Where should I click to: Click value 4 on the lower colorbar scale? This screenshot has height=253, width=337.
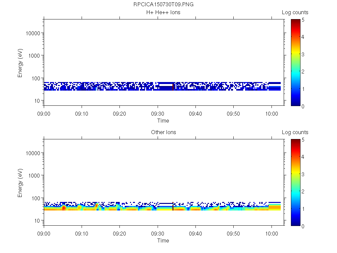point(303,157)
